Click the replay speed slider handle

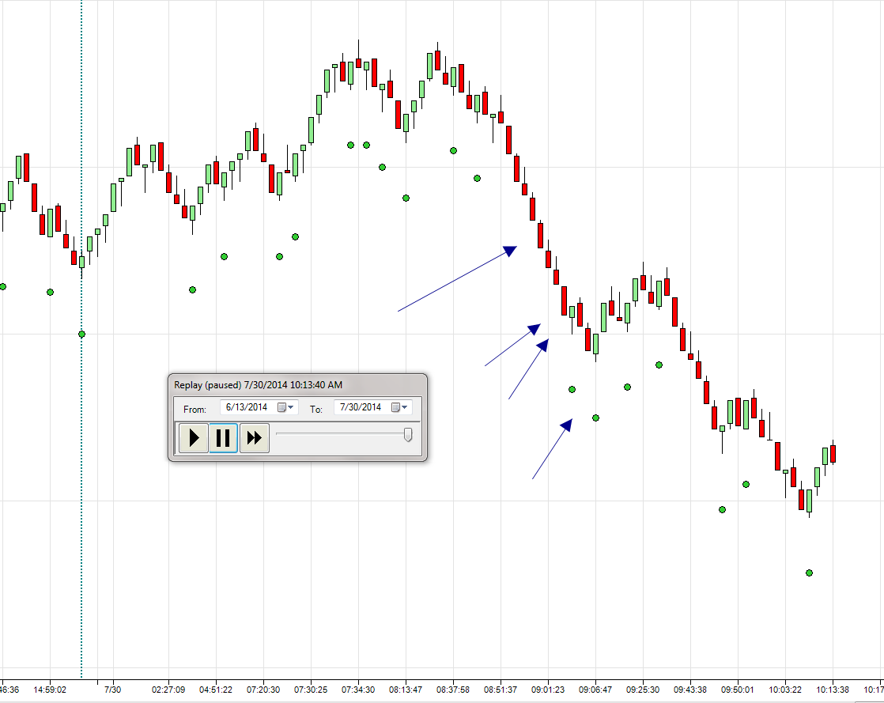tap(408, 435)
